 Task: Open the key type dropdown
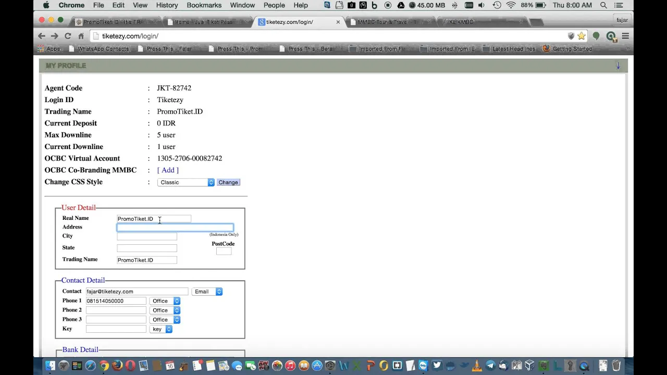[x=161, y=329]
